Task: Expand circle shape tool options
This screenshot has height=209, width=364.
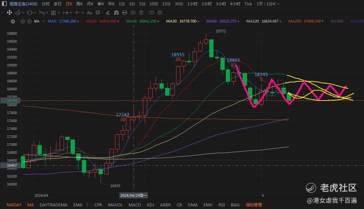Action: click(35, 13)
